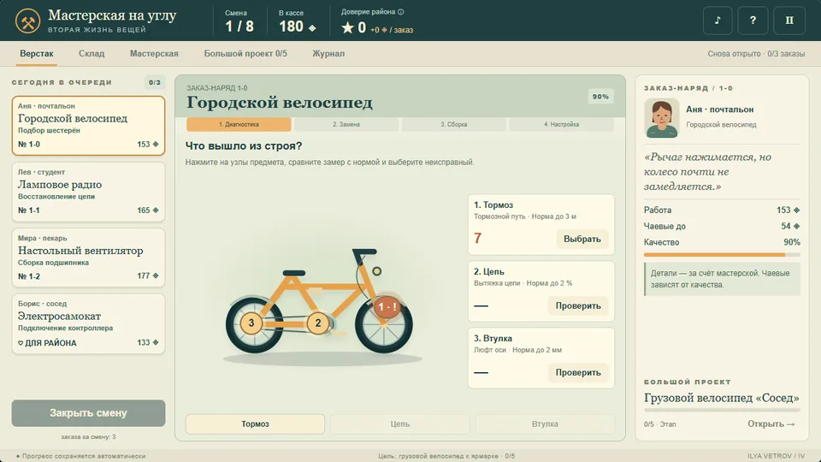This screenshot has width=821, height=462.
Task: Click the diamond currency icon in В кассе
Action: coord(312,27)
